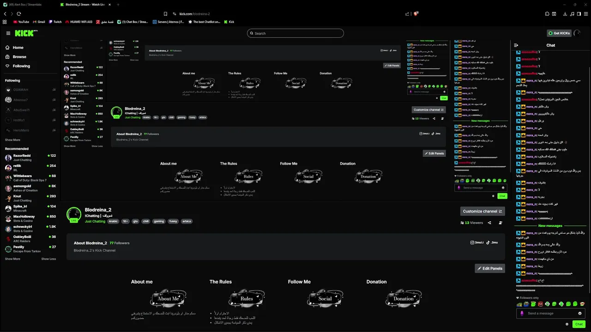Open a new browser tab
The height and width of the screenshot is (332, 591).
tap(118, 4)
